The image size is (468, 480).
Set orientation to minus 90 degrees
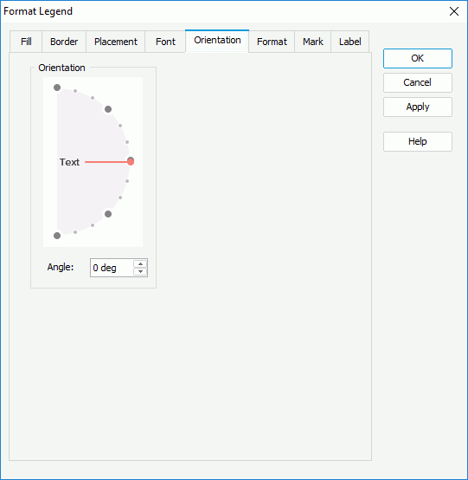[x=57, y=236]
